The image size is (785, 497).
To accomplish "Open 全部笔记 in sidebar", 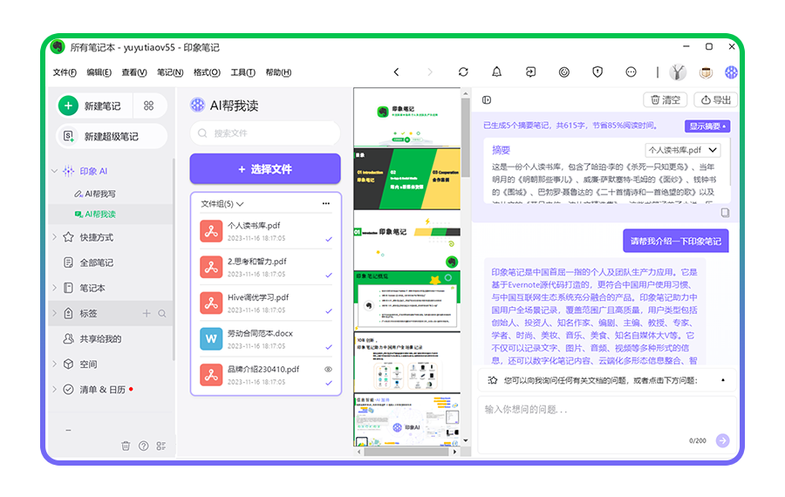I will tap(97, 262).
